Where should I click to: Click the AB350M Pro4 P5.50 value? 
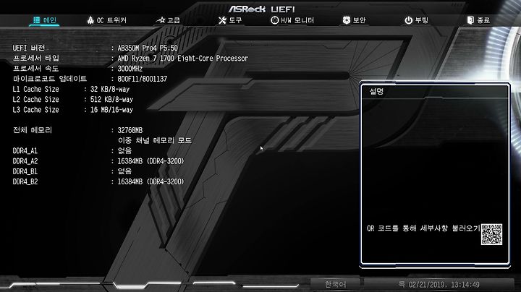tap(148, 48)
